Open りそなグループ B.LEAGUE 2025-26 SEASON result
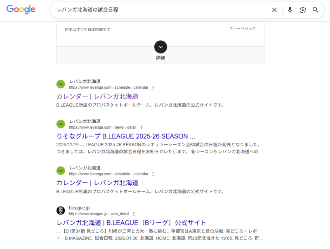 pos(125,136)
